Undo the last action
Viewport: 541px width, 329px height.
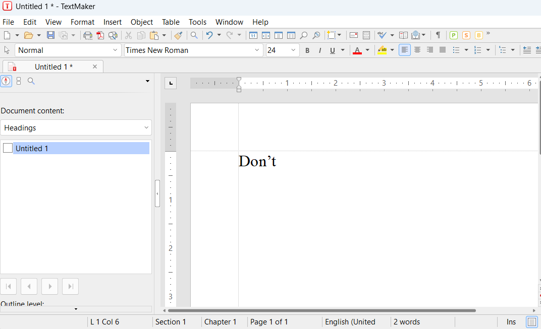point(209,35)
